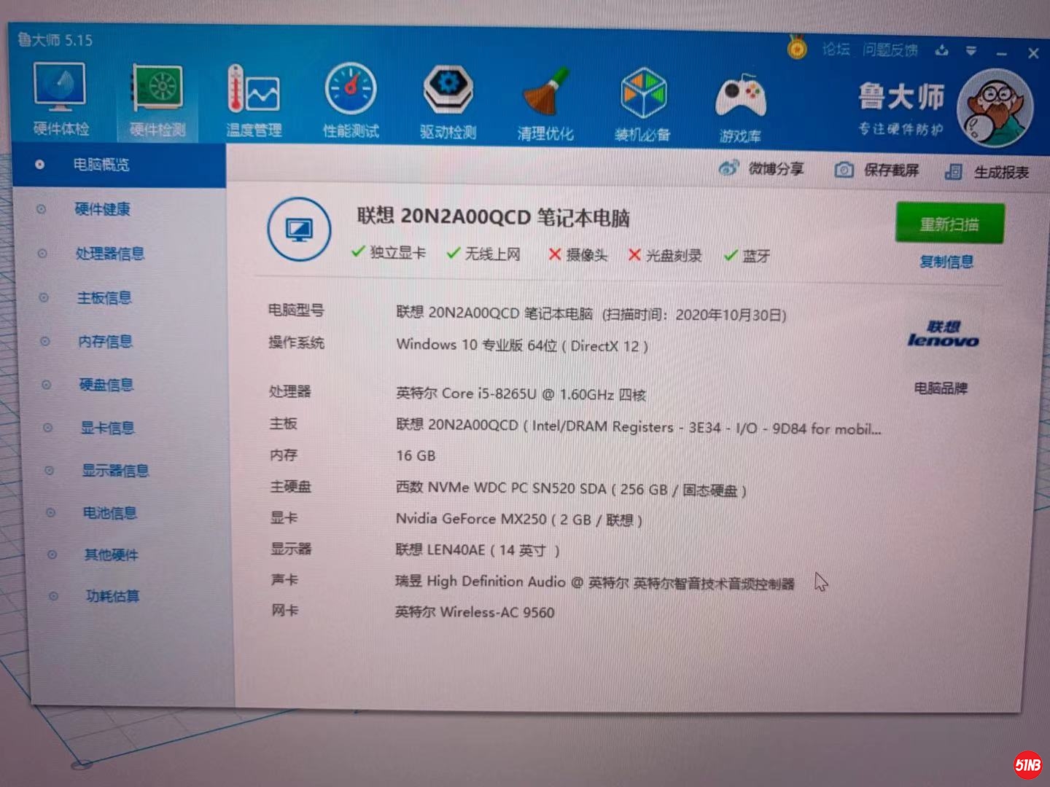Open 电池信息 sidebar item
This screenshot has height=787, width=1050.
point(109,512)
